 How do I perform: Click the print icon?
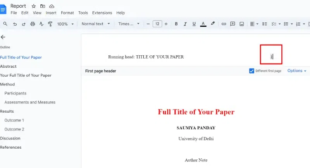[x=33, y=24]
